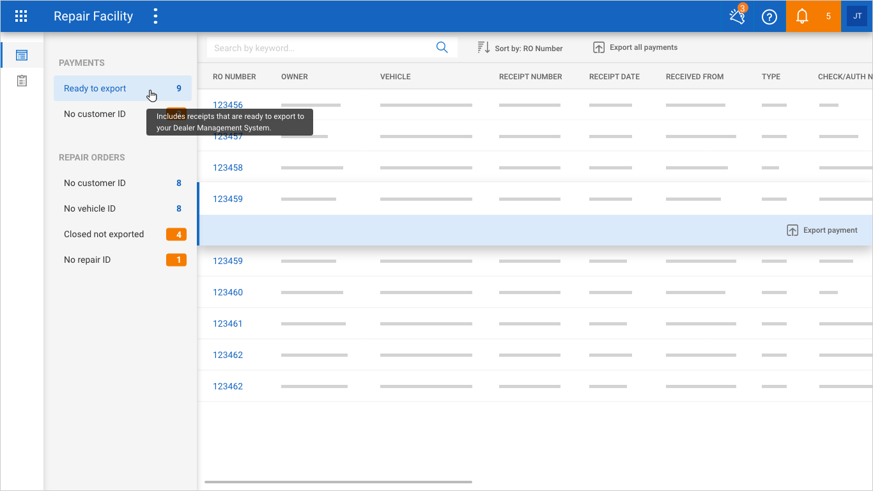This screenshot has height=491, width=873.
Task: Click the horizontal scrollbar at table bottom
Action: [338, 482]
